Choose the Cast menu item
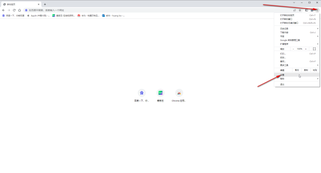This screenshot has width=321, height=173. tap(297, 58)
